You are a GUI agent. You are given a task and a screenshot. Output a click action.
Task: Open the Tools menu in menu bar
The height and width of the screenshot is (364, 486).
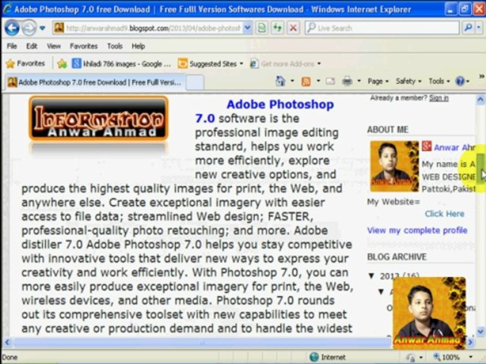click(115, 46)
